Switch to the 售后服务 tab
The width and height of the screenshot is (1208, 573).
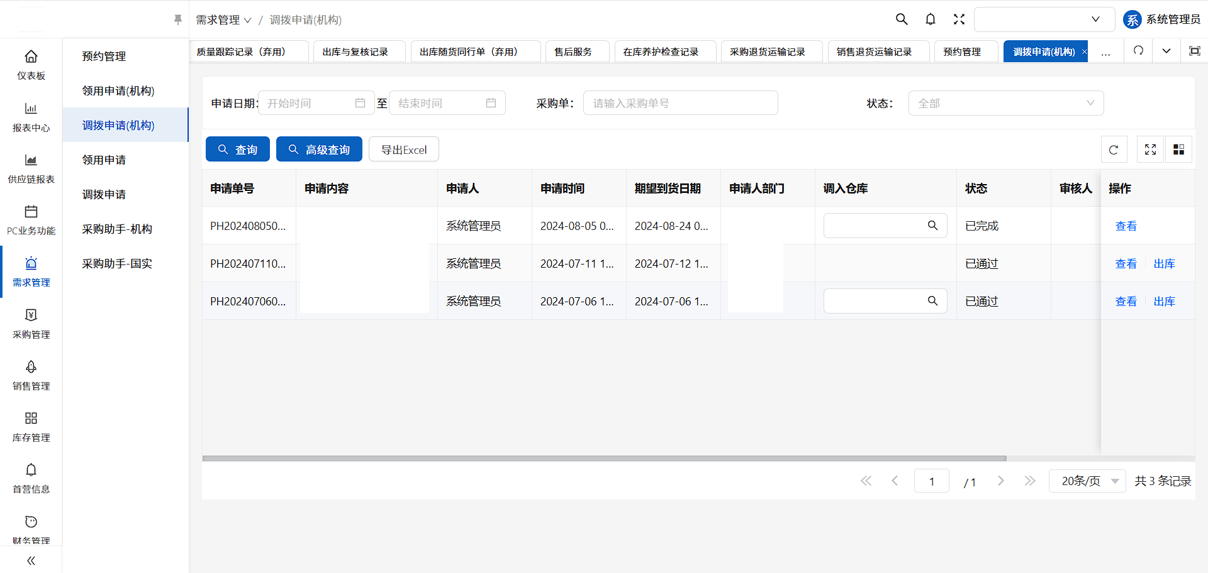click(x=573, y=52)
